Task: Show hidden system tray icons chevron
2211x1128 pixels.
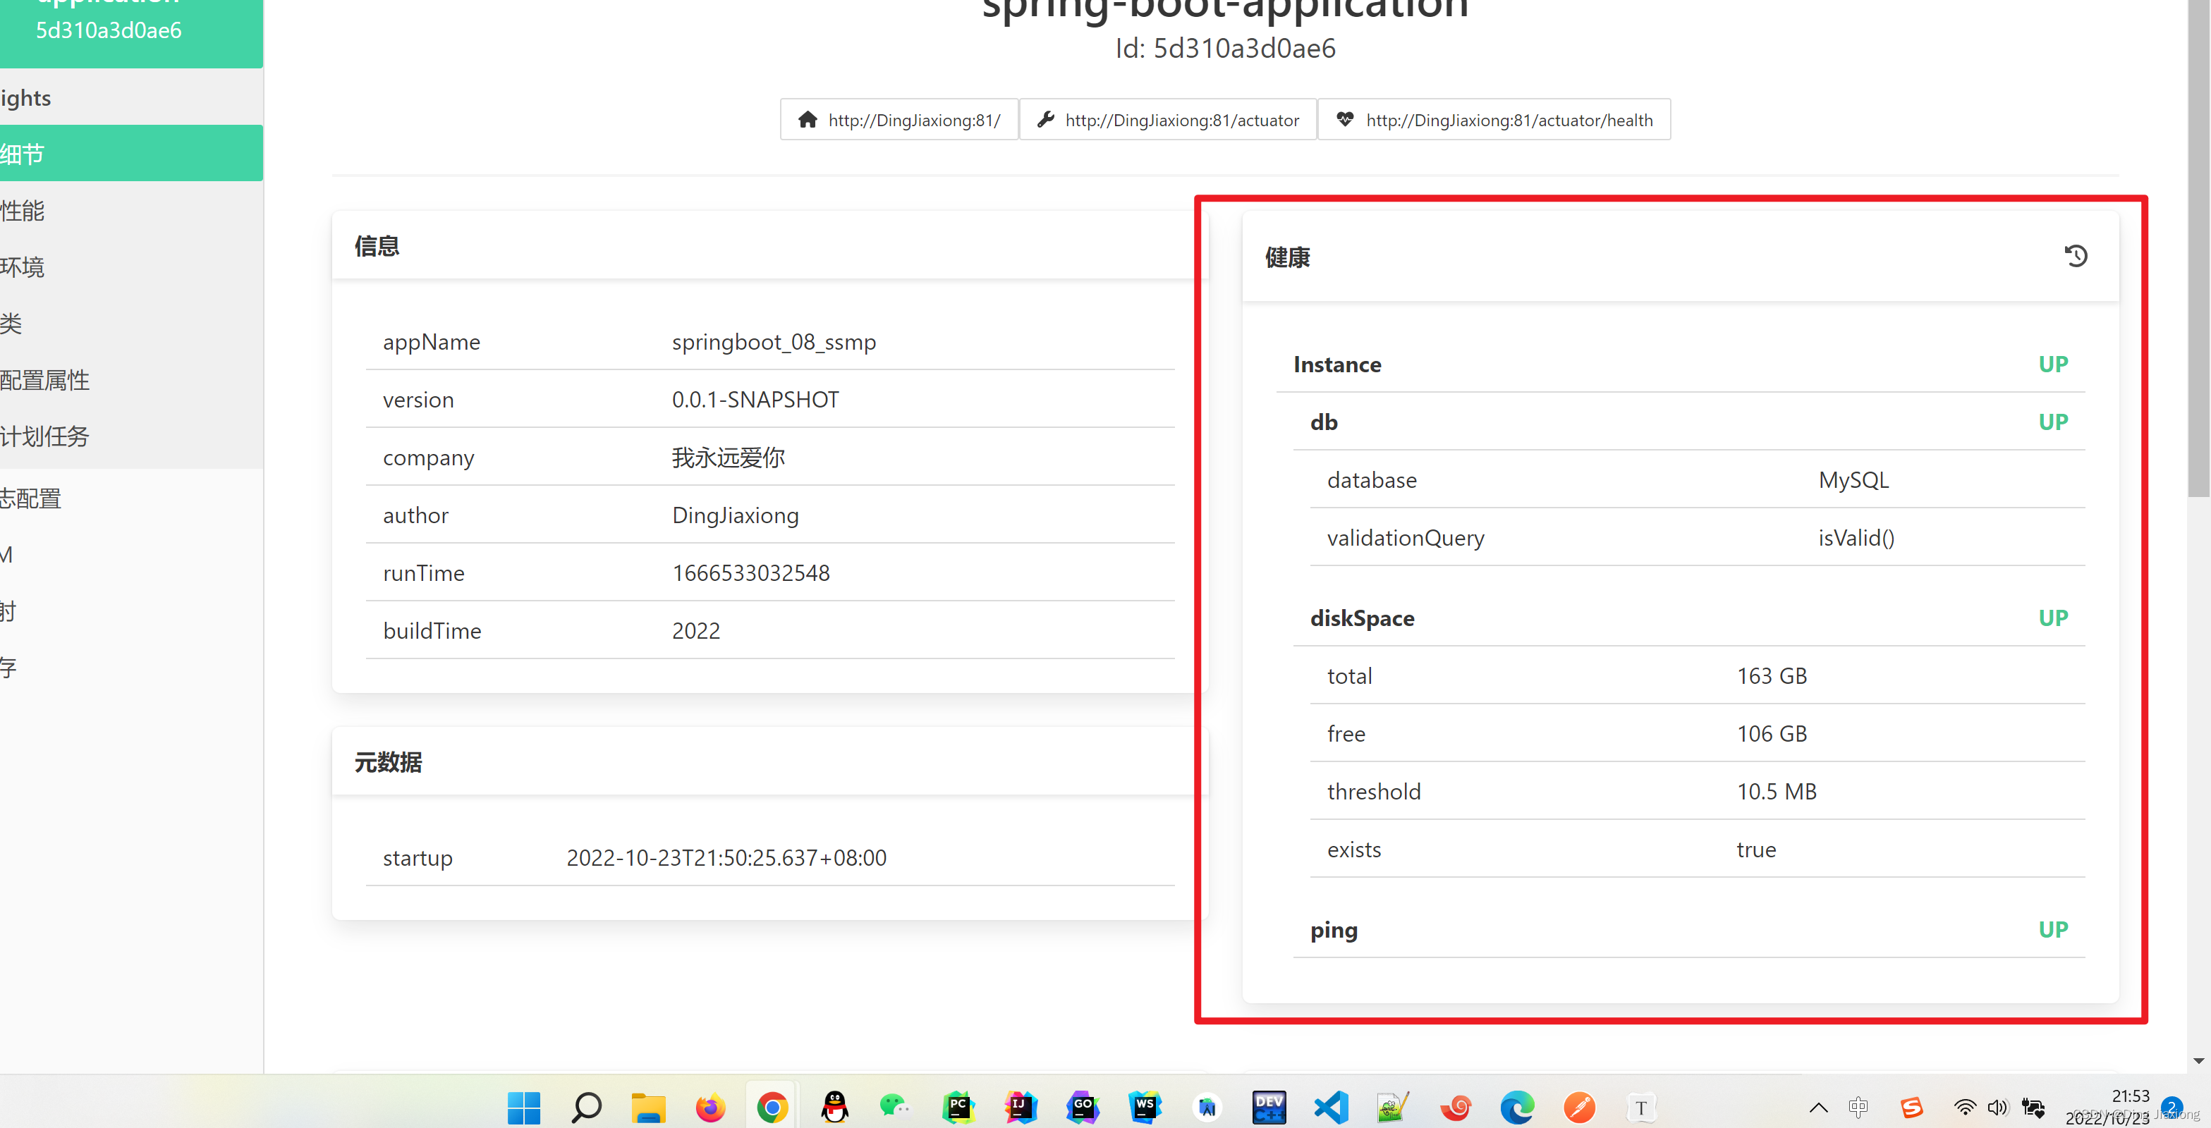Action: click(1818, 1108)
